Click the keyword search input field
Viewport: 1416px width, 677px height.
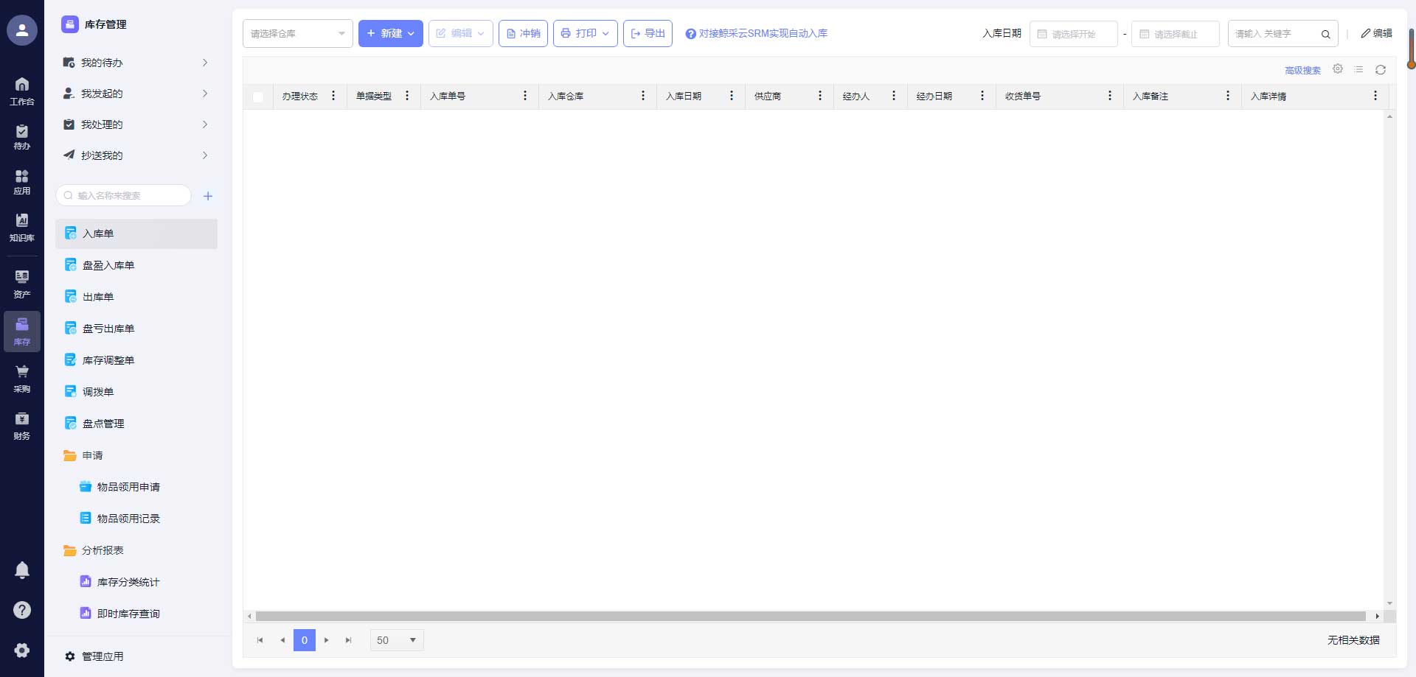point(1274,34)
